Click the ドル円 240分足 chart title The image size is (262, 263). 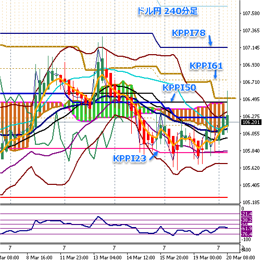[168, 11]
